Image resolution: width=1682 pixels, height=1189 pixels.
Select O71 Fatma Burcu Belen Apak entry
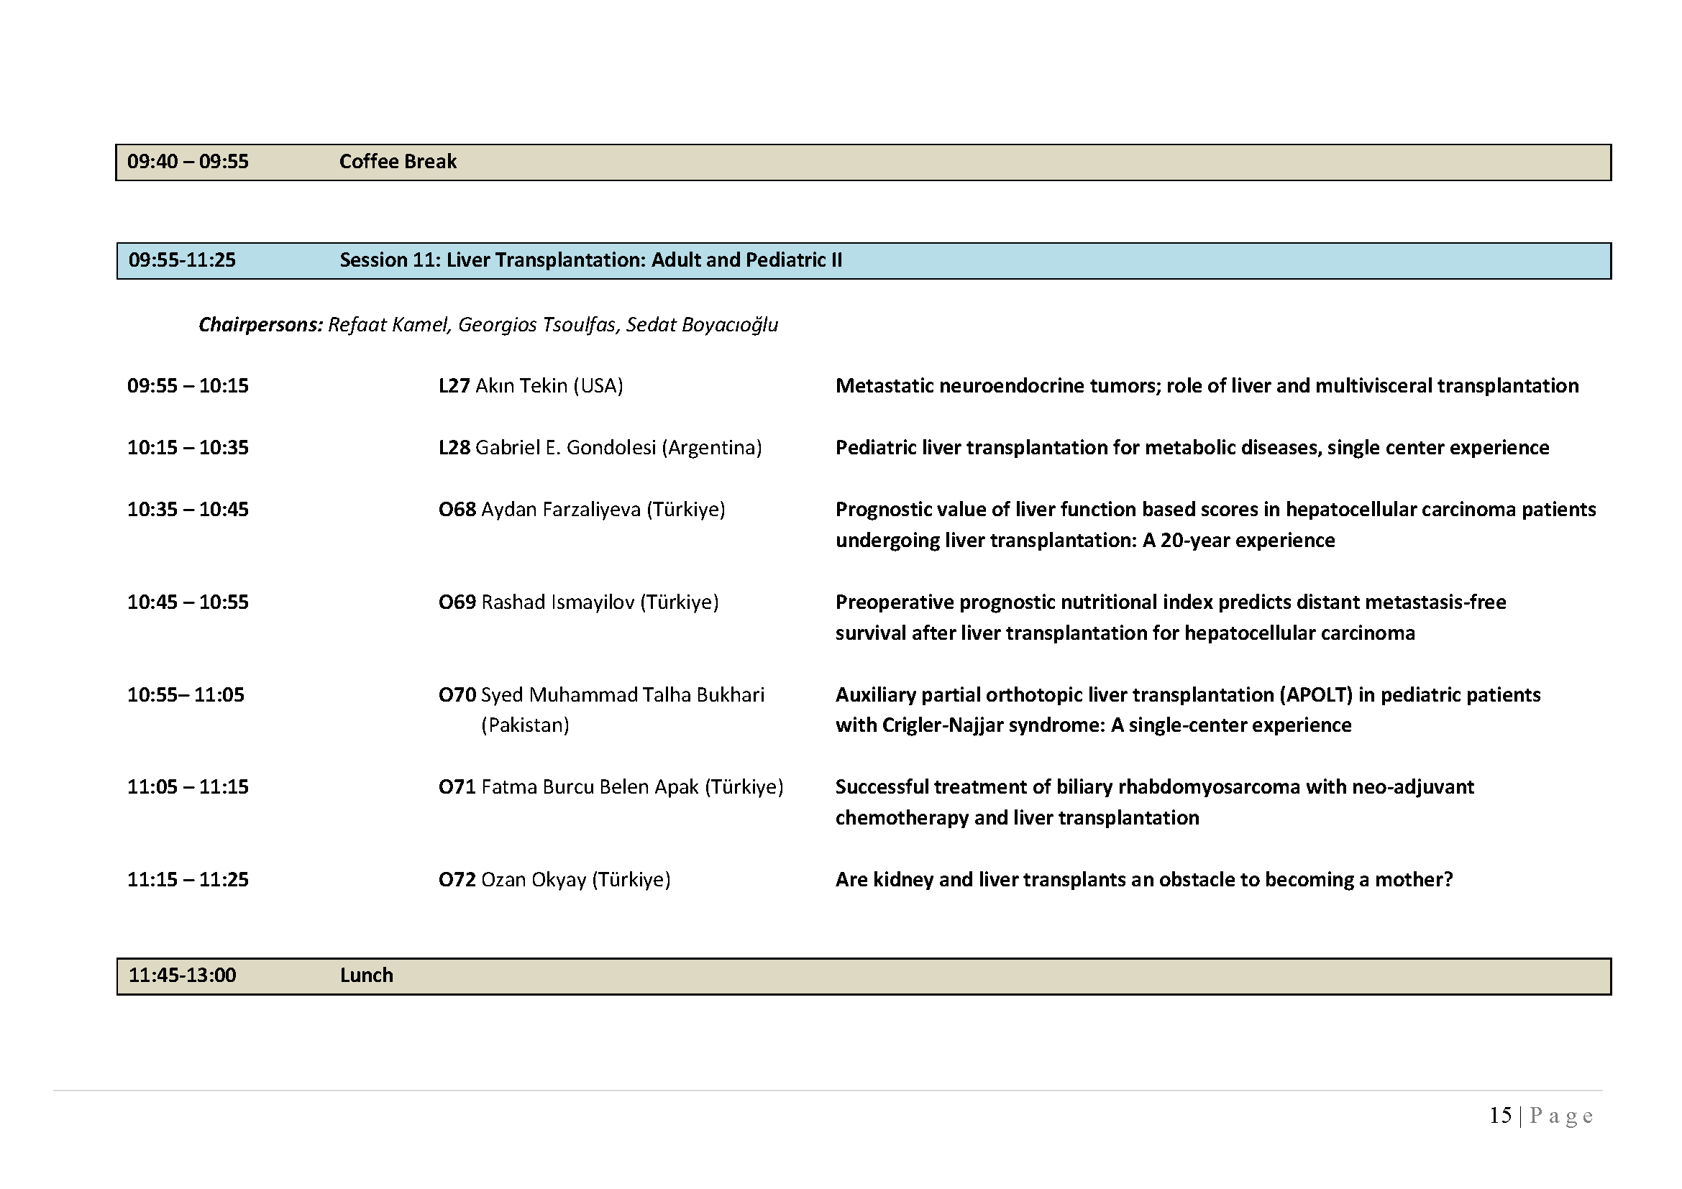pos(611,787)
